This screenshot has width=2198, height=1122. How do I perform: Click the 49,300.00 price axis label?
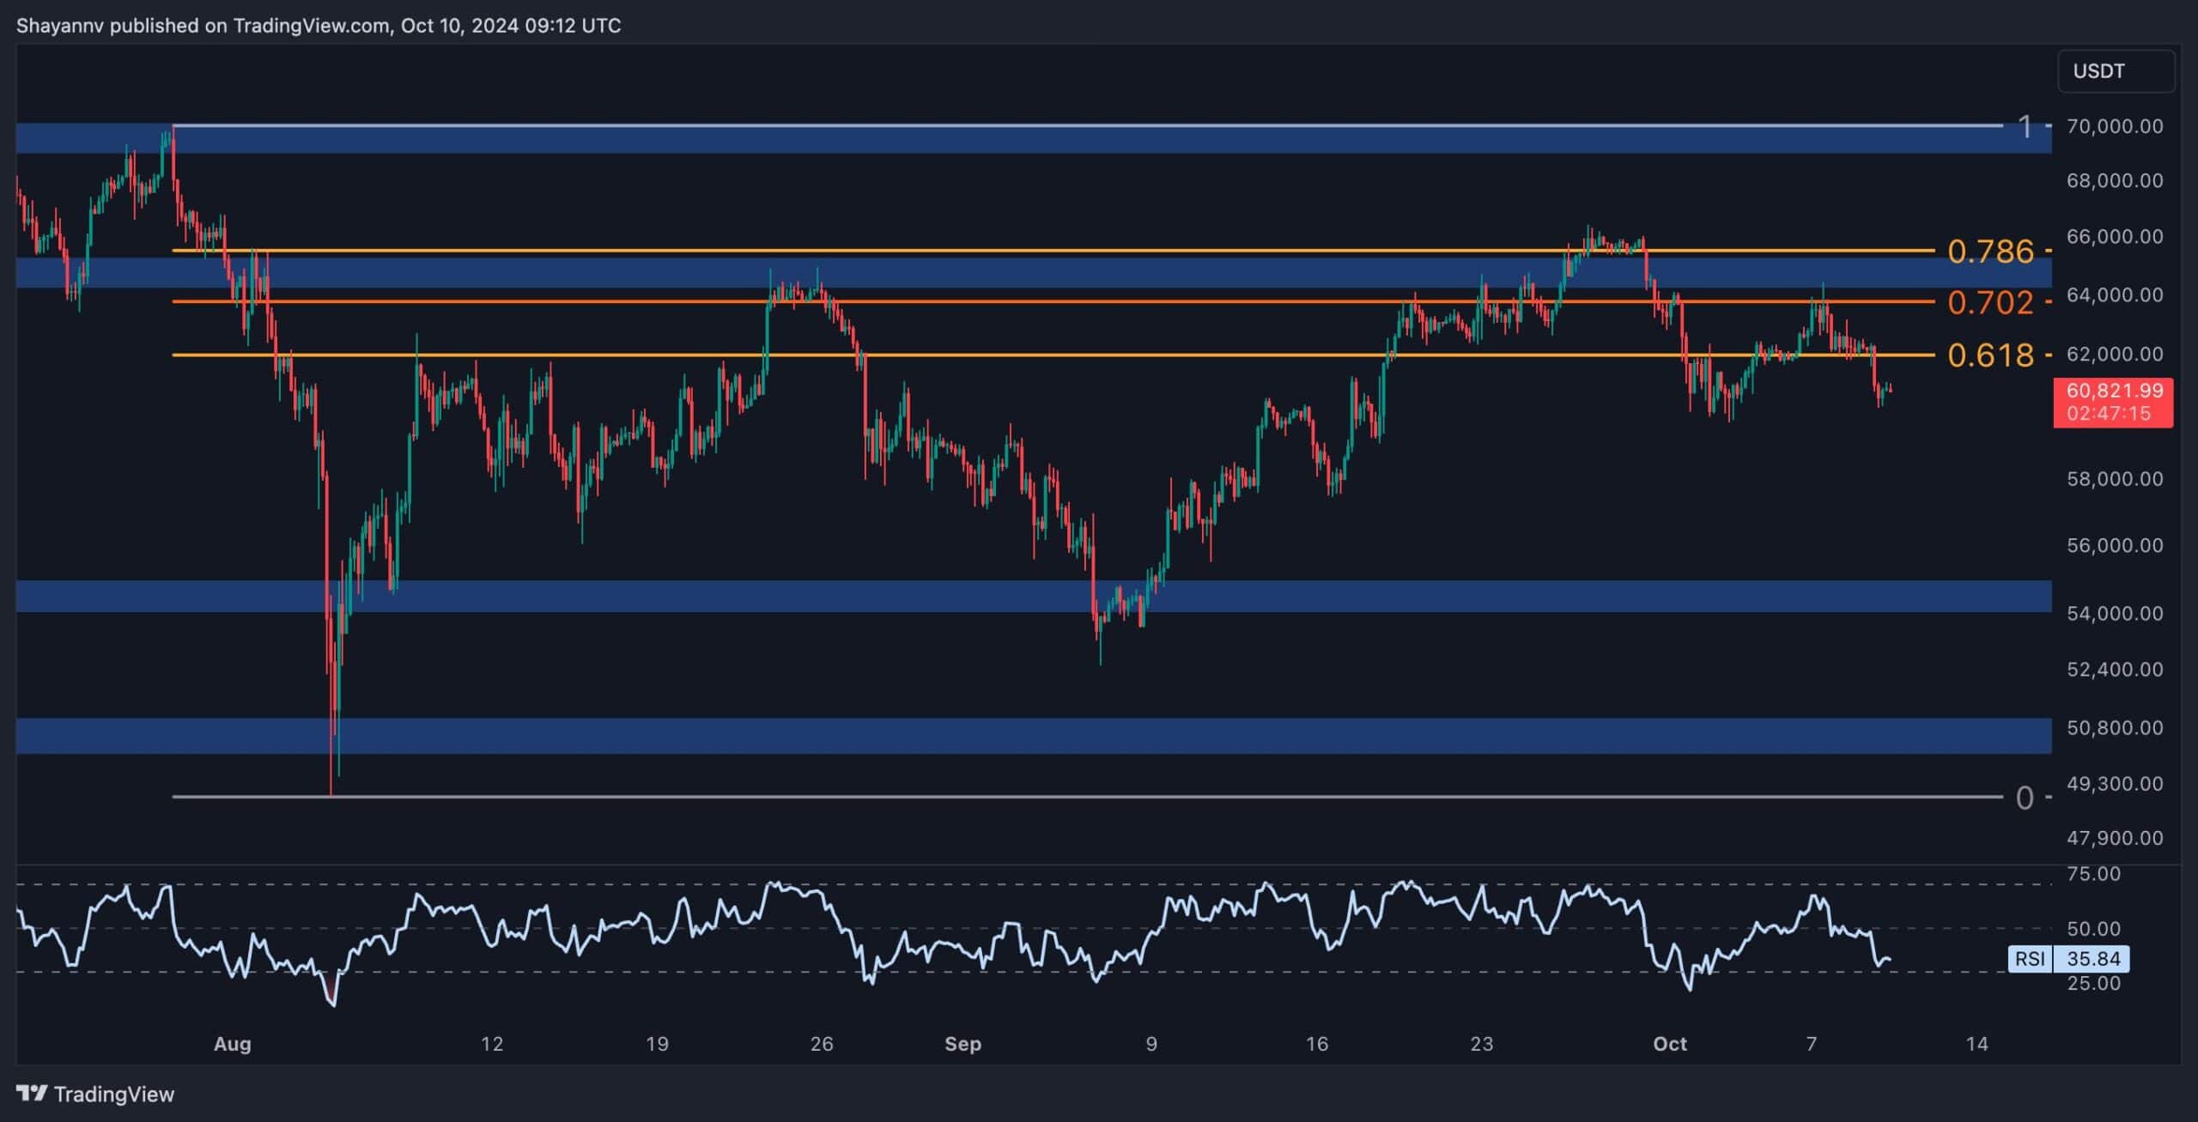[2115, 783]
